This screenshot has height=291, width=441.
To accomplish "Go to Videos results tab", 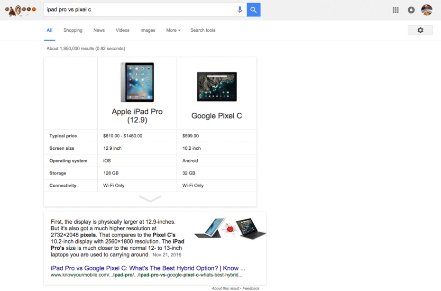I will coord(122,30).
